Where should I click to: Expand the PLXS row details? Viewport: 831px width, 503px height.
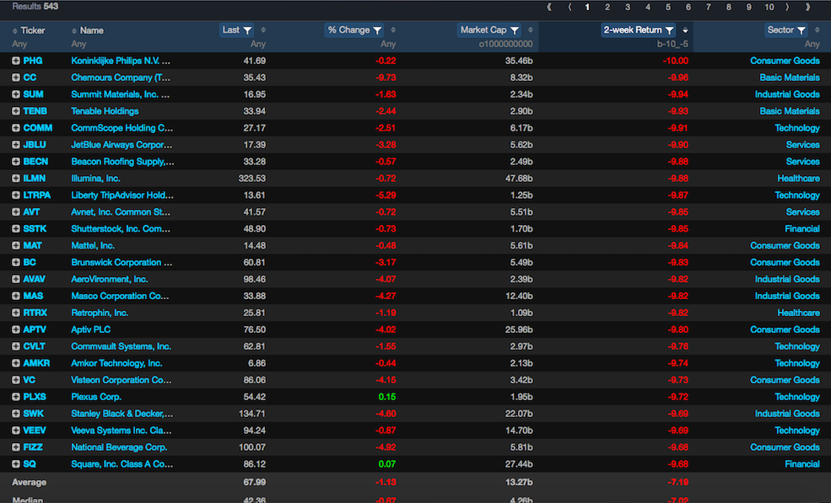click(x=16, y=397)
